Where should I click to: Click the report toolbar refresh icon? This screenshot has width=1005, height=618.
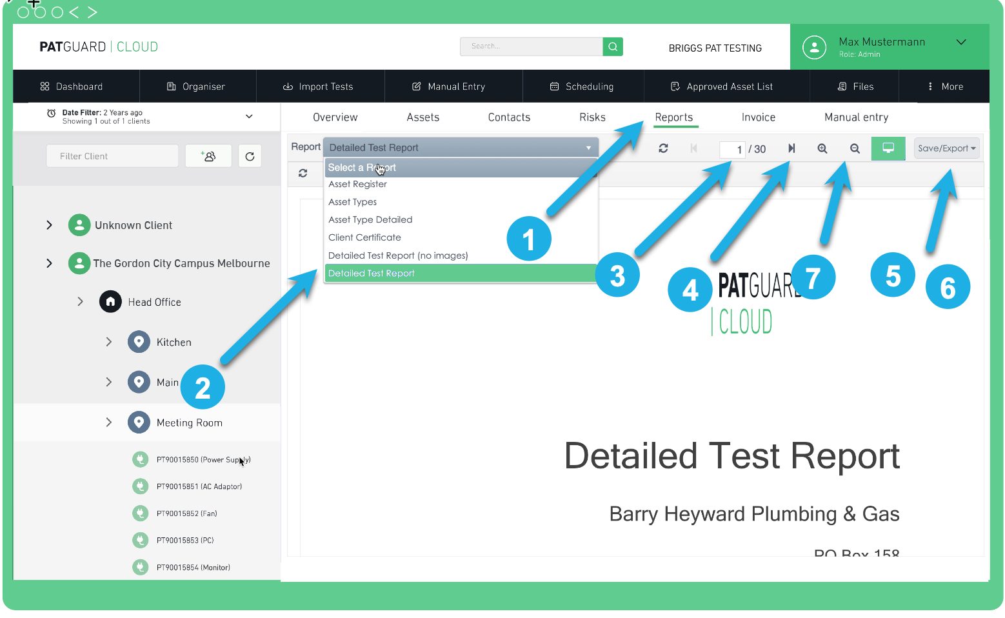tap(663, 148)
